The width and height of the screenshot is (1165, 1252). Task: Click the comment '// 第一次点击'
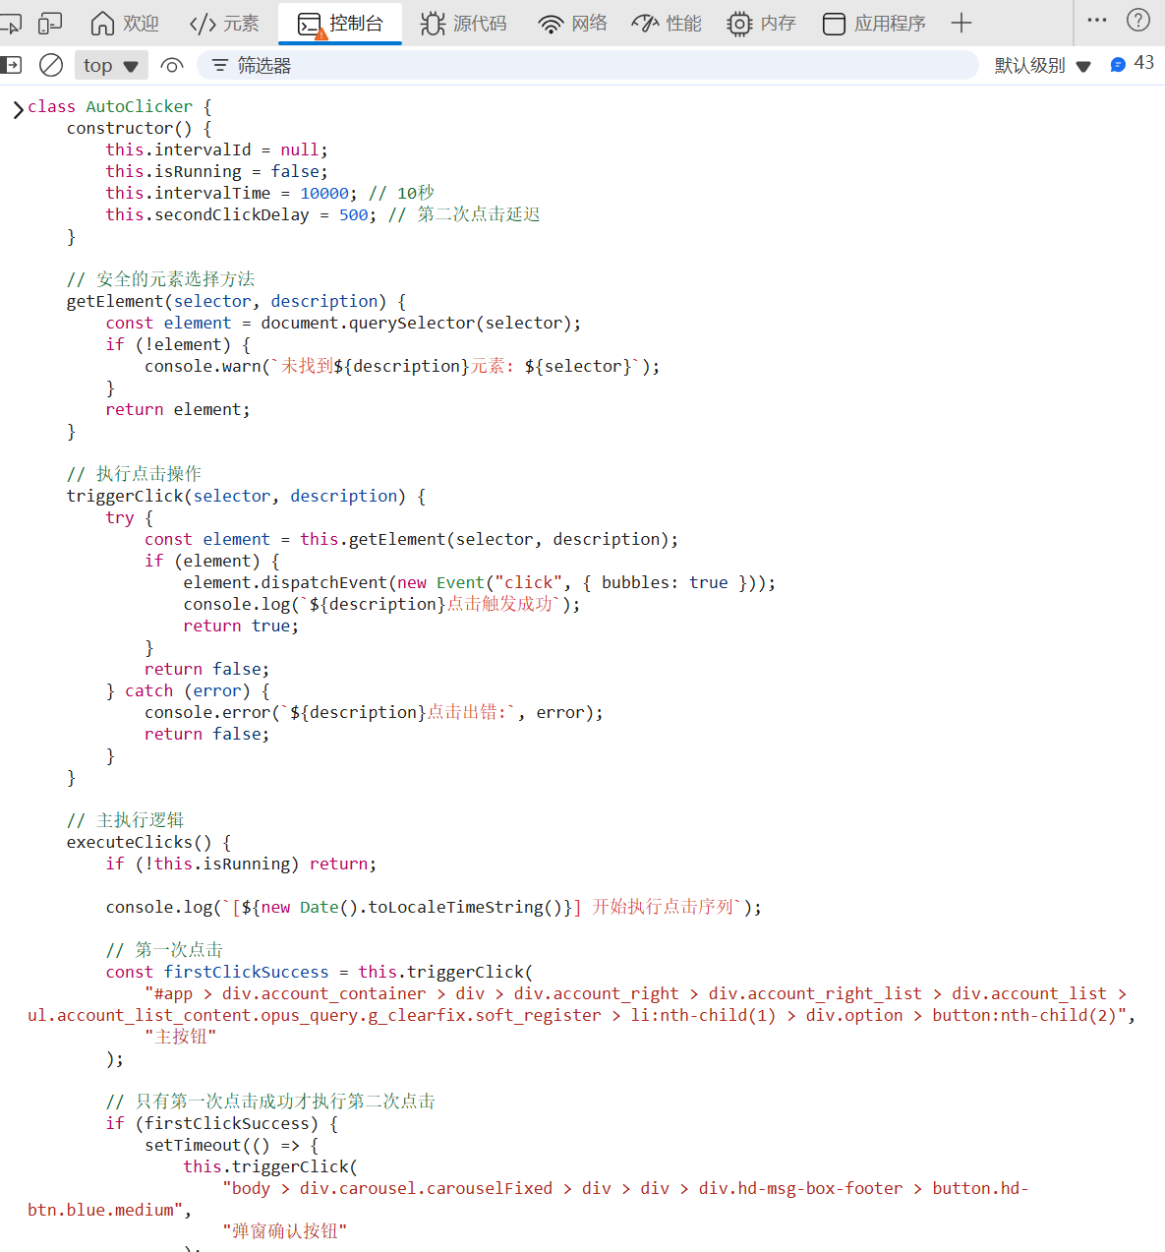point(164,950)
